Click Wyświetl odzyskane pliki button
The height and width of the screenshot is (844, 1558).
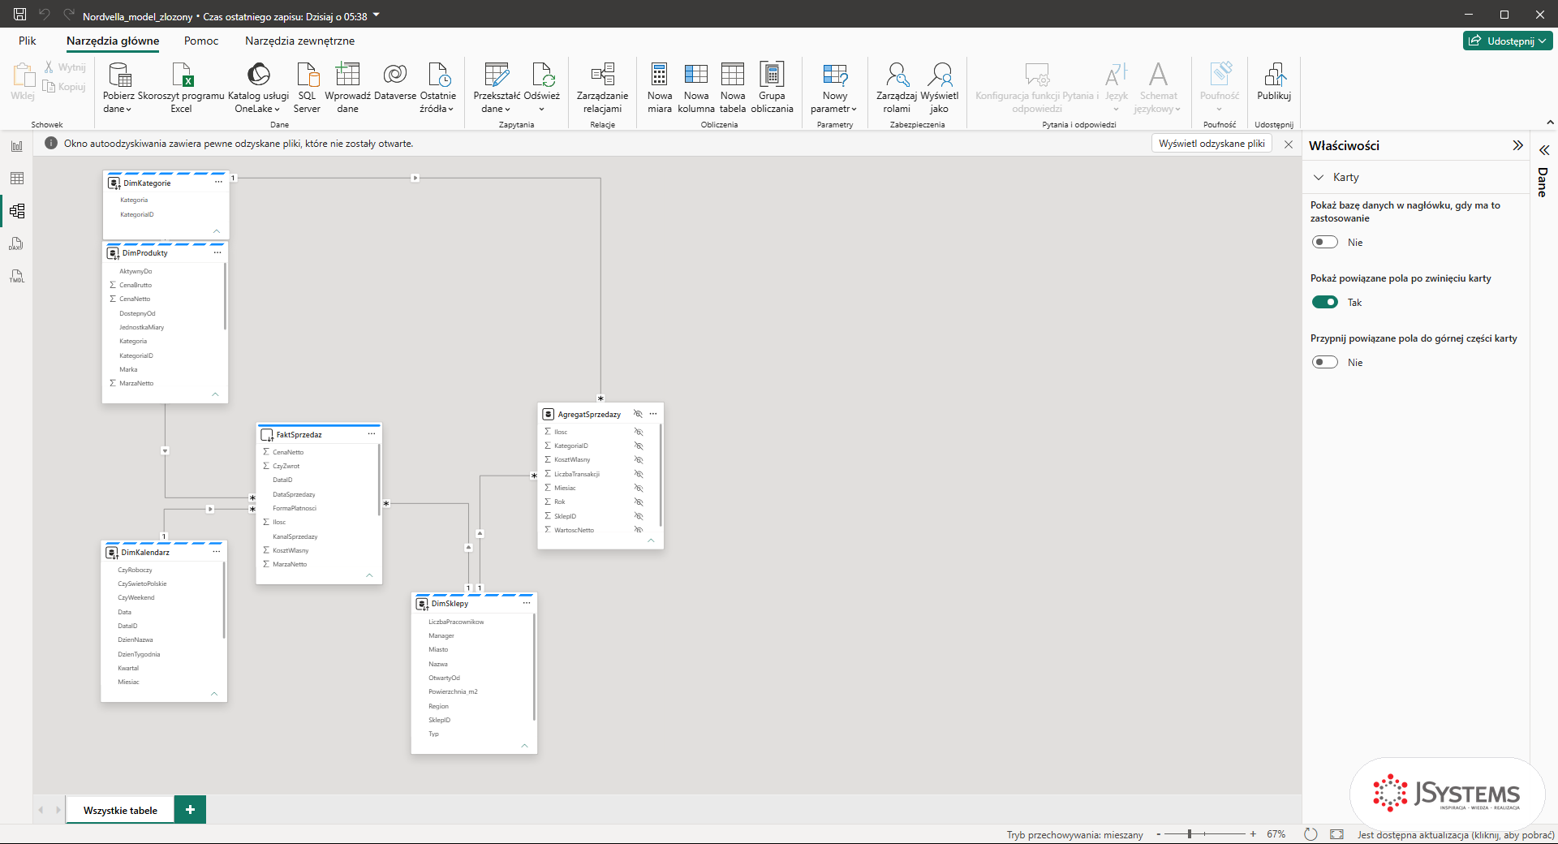pos(1212,144)
